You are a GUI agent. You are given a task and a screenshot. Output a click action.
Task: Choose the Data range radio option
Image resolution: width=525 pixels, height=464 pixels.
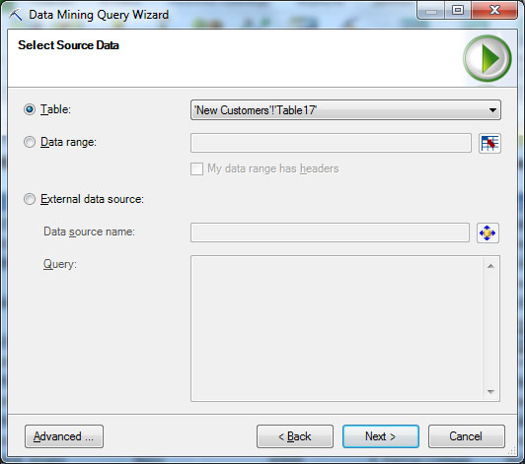click(x=30, y=142)
